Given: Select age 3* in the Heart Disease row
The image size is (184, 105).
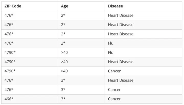Looking at the screenshot, I should click(63, 80).
